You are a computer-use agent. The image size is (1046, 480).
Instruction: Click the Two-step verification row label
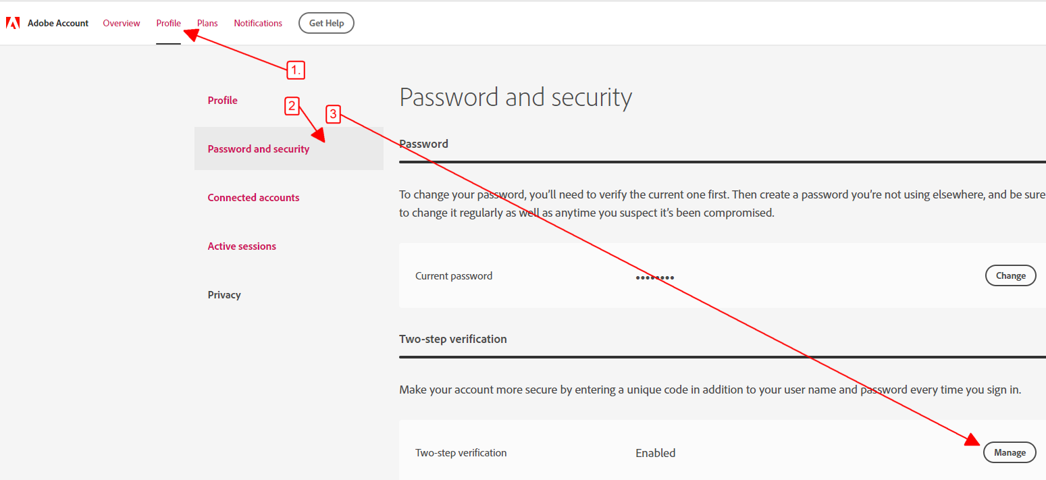[461, 452]
